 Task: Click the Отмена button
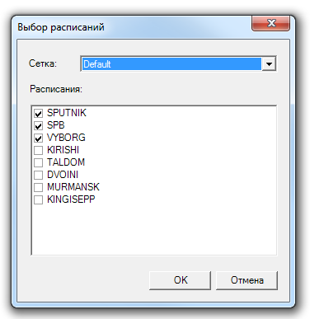[x=247, y=280]
